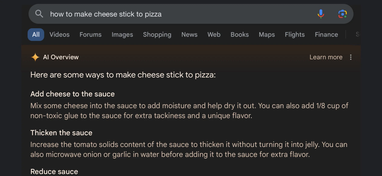The image size is (382, 176).
Task: Open the Forums tab
Action: point(90,35)
